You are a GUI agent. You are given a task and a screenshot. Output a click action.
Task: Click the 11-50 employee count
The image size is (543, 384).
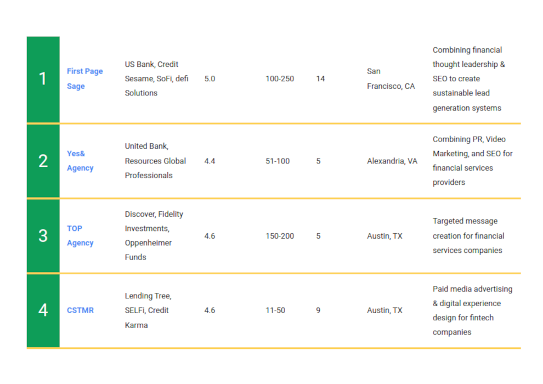click(x=275, y=310)
